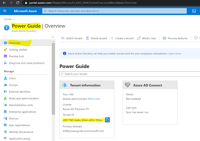Open the Learn more link in banner
The image size is (200, 141).
point(175,53)
